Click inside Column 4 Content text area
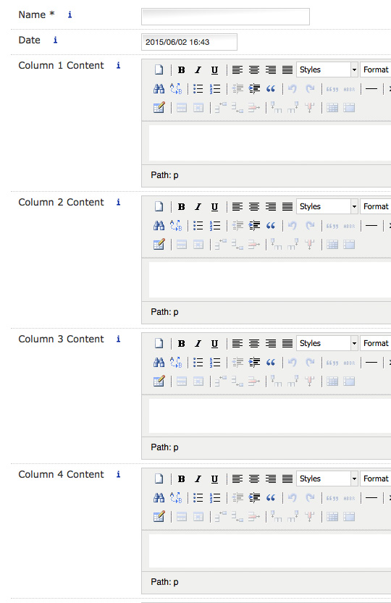This screenshot has height=603, width=391. pyautogui.click(x=270, y=551)
